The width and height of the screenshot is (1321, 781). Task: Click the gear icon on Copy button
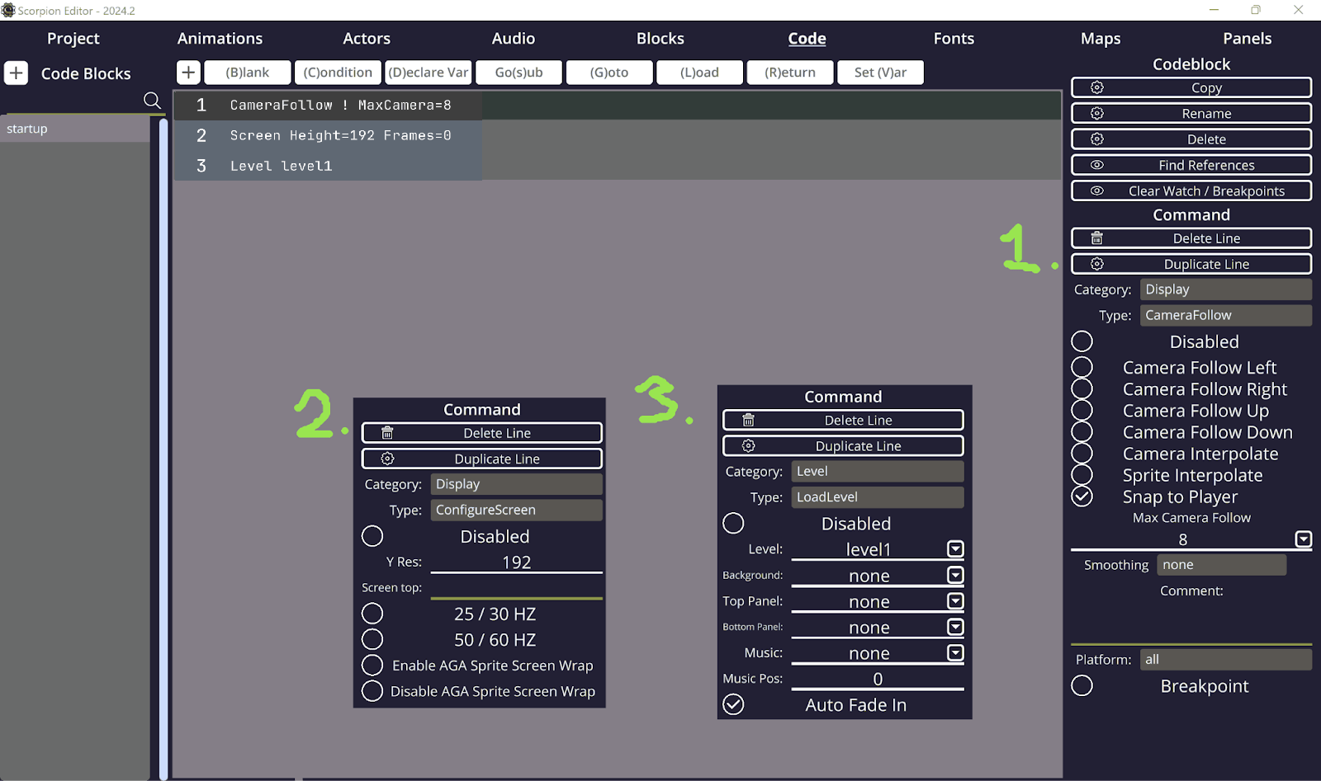pyautogui.click(x=1097, y=87)
